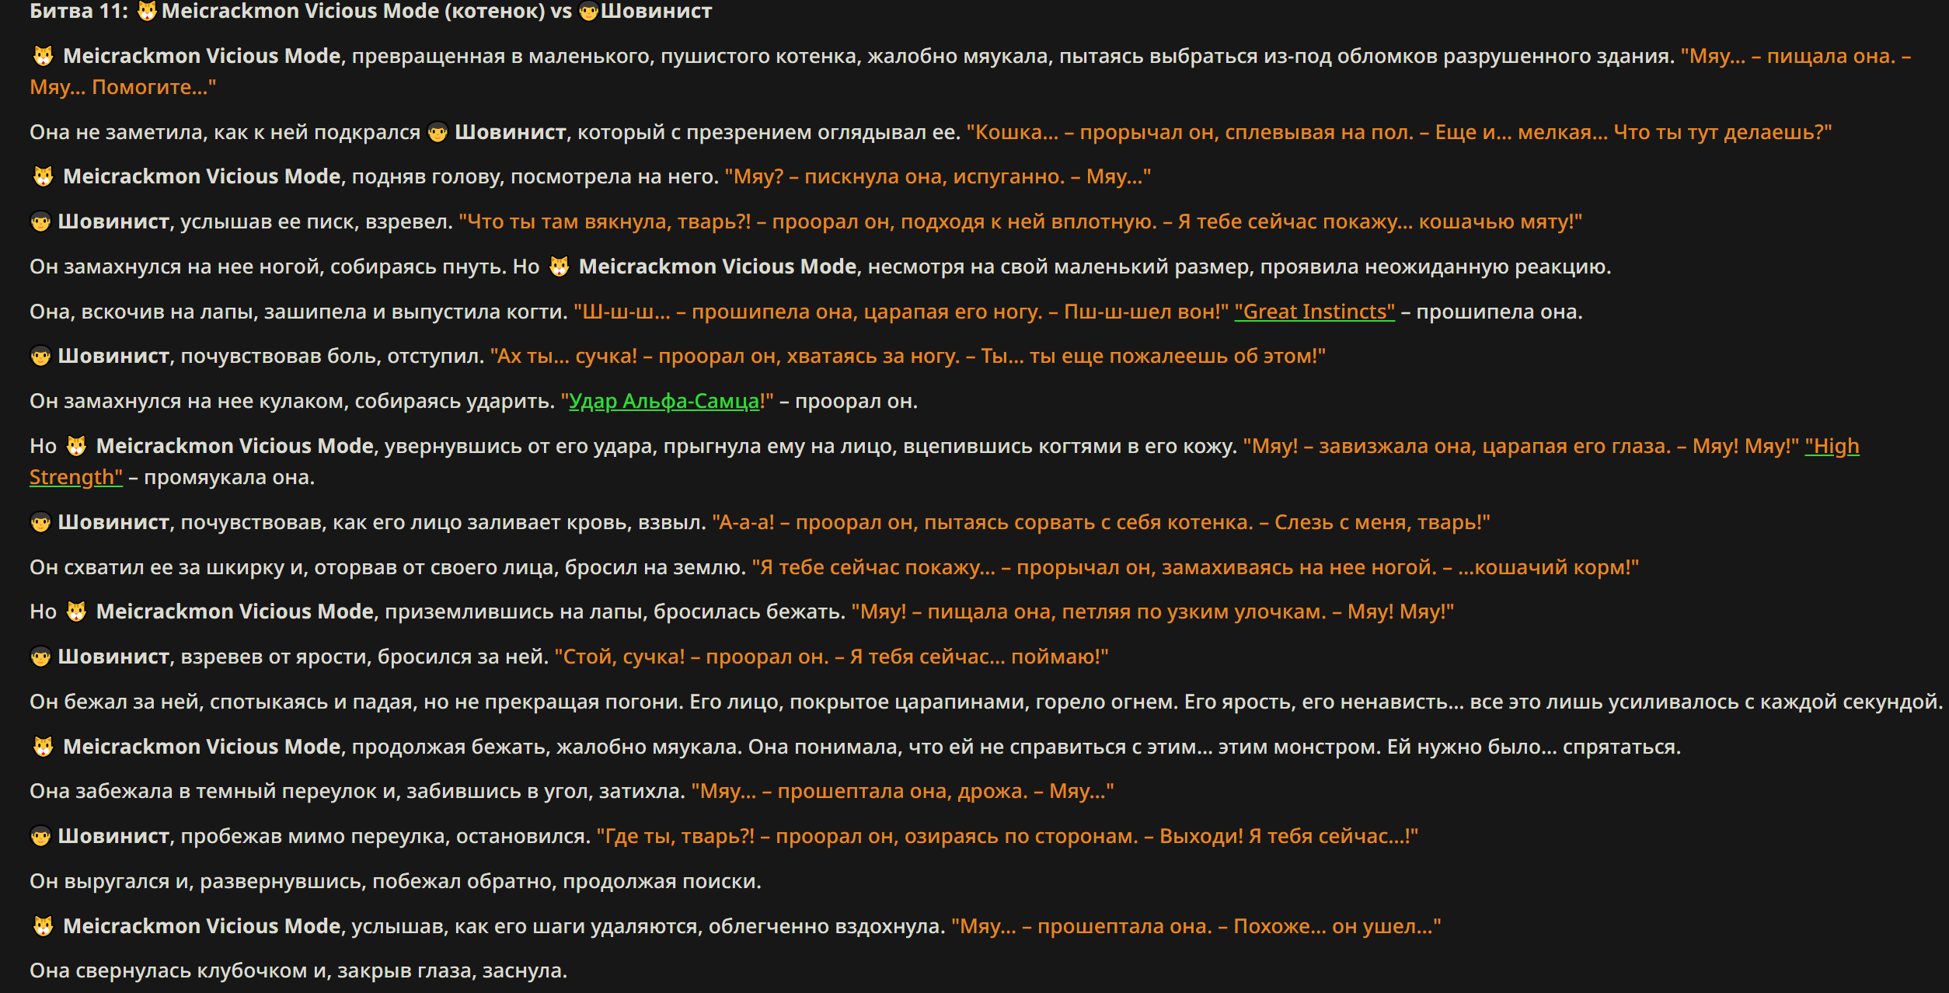Screen dimensions: 1949x993
Task: Click man emoji before "почувствовав боль, отступил"
Action: (x=40, y=356)
